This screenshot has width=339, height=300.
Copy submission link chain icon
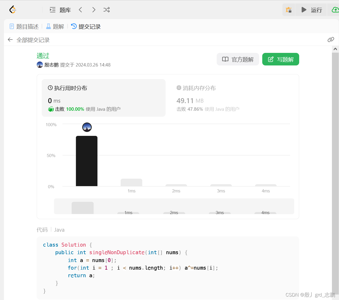click(331, 40)
